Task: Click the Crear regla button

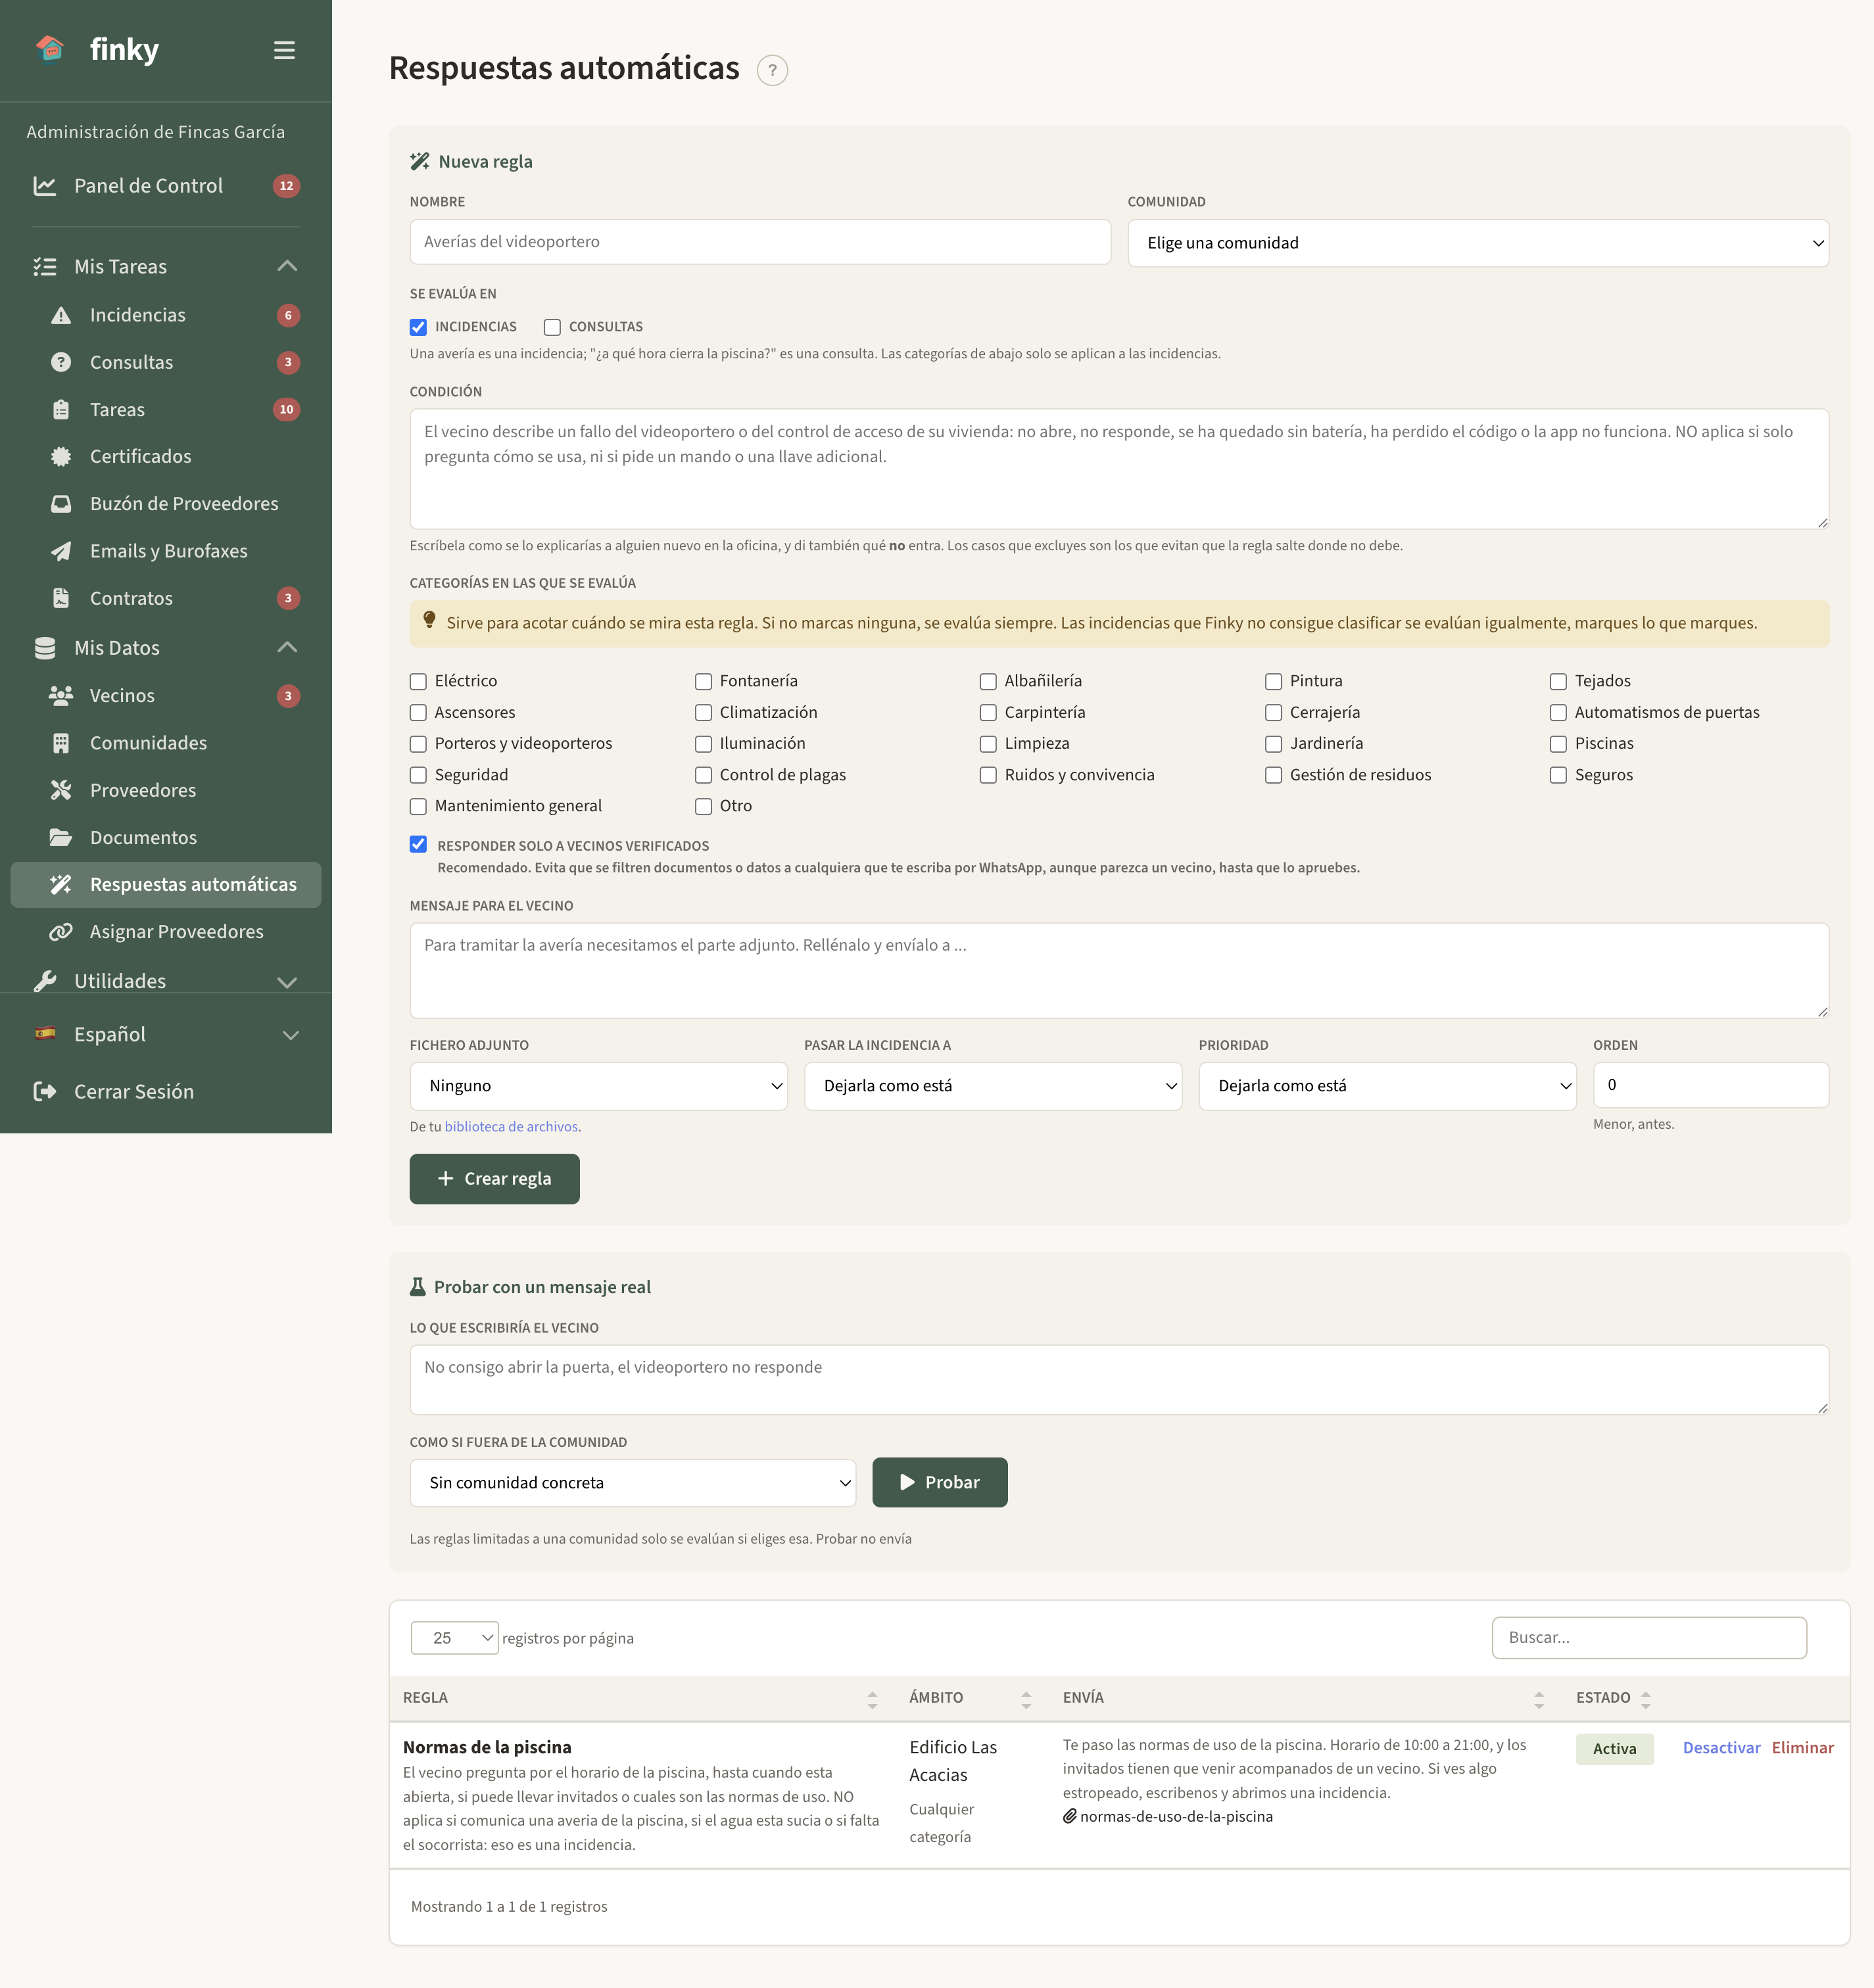Action: (494, 1179)
